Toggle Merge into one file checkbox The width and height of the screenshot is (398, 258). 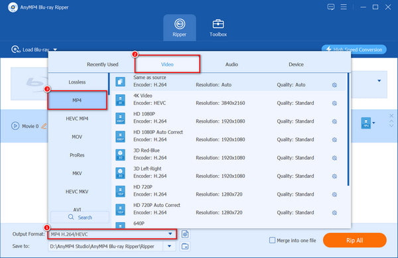tap(272, 240)
